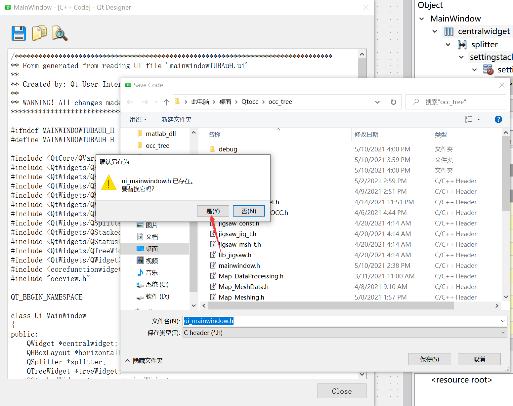The image size is (513, 406).
Task: Open the address bar breadcrumb dropdown arrow
Action: coord(377,102)
